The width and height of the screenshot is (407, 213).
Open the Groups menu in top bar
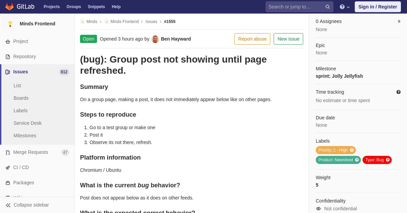click(74, 7)
